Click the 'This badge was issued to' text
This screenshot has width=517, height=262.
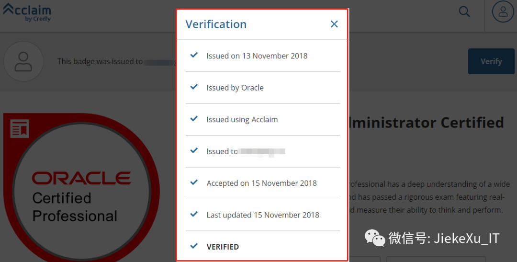(x=100, y=61)
